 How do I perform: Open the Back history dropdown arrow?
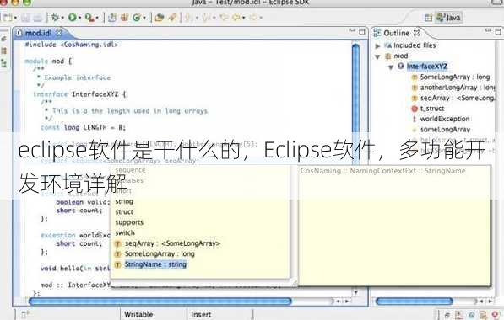tap(244, 18)
